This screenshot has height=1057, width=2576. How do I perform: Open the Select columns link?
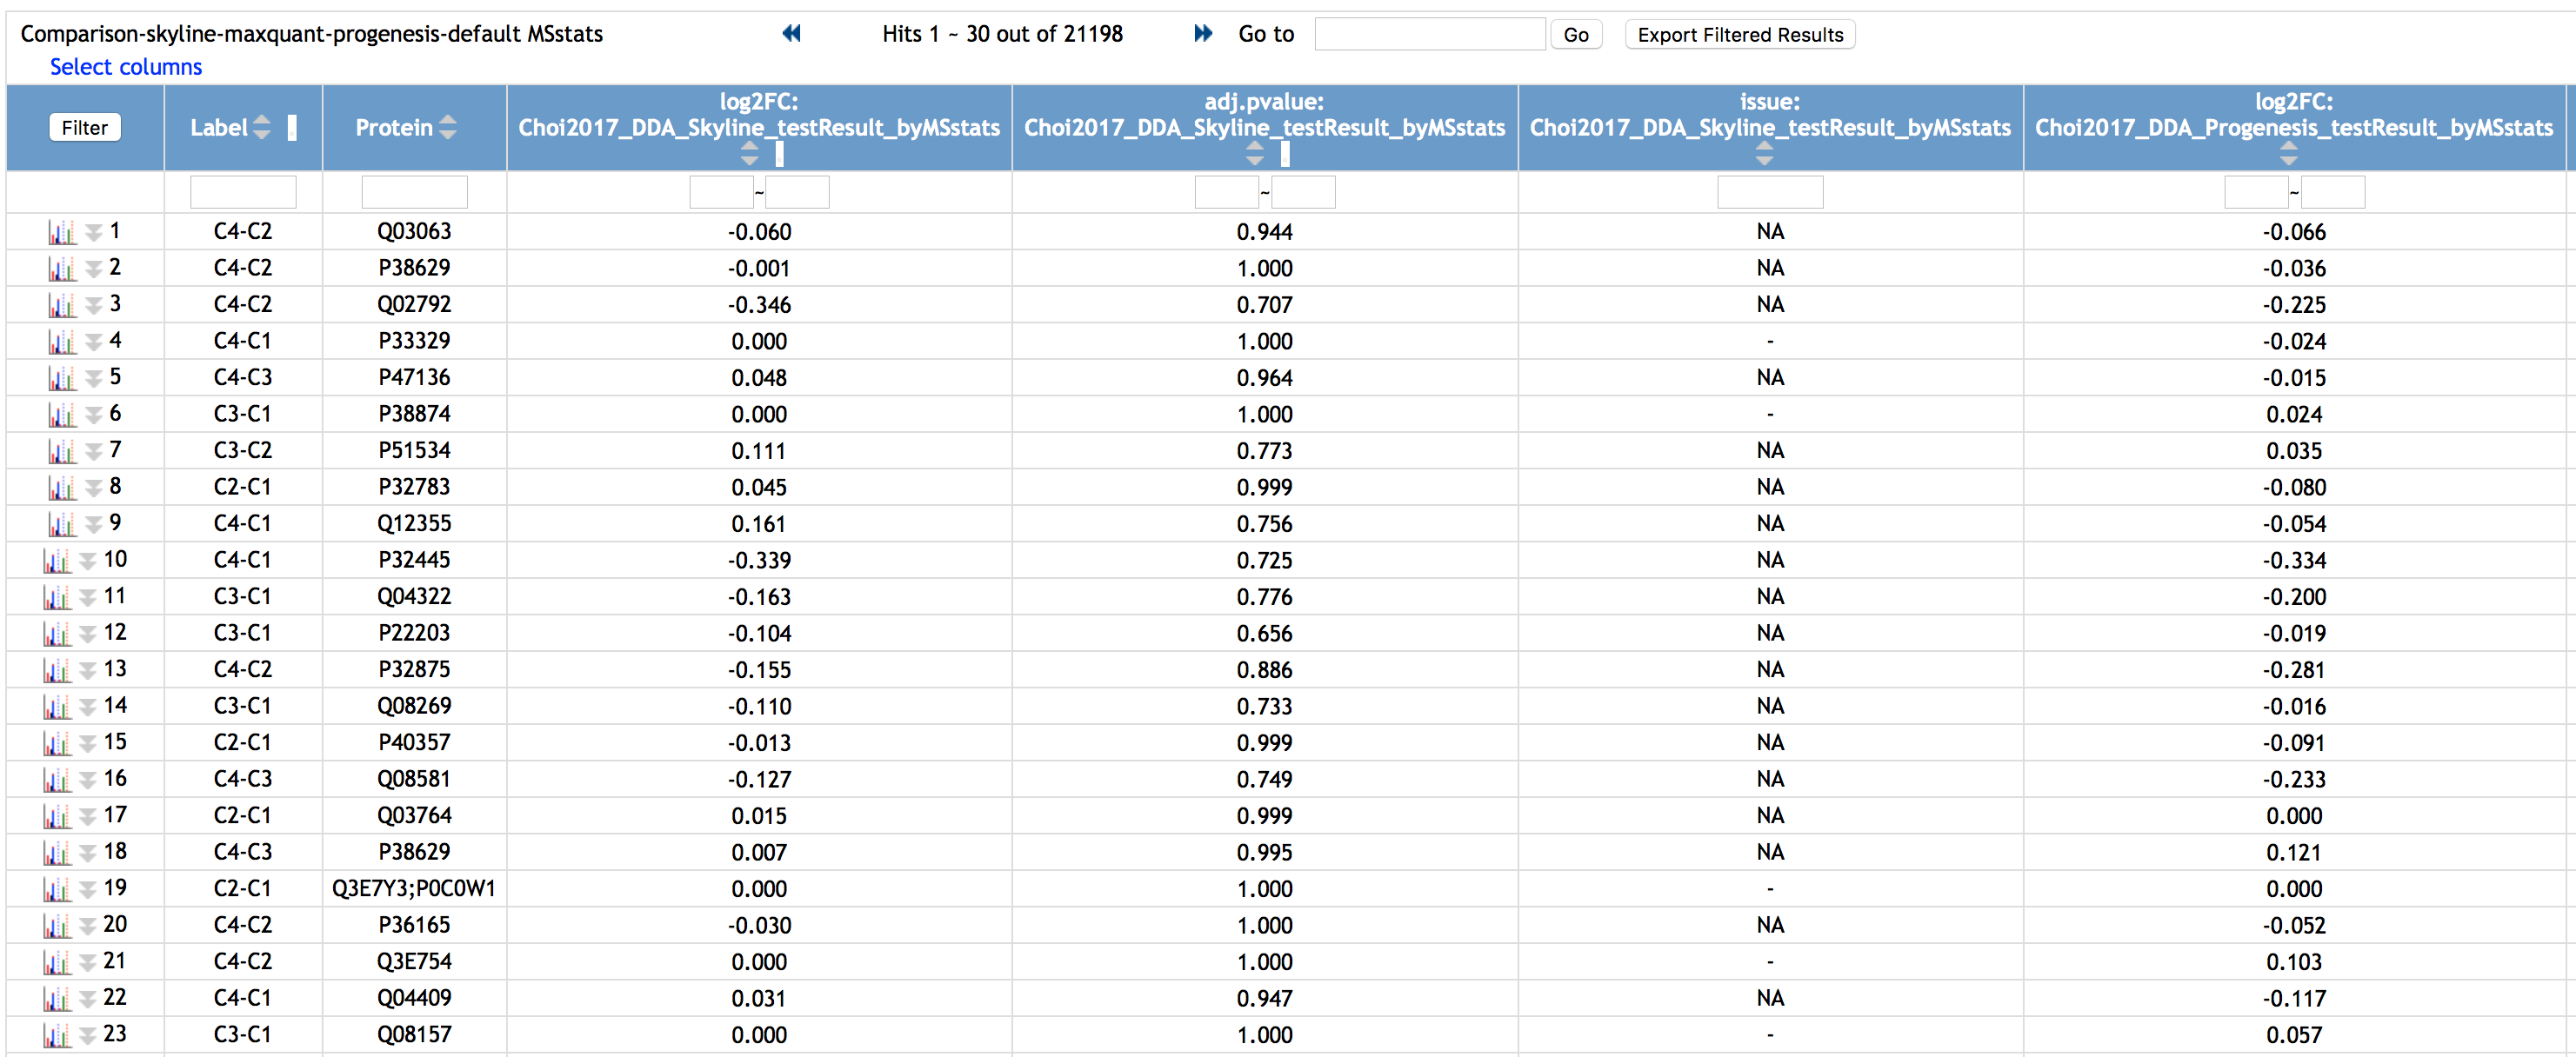126,67
